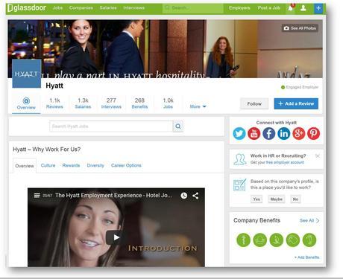
Task: Open the Salaries menu in header
Action: pyautogui.click(x=108, y=8)
